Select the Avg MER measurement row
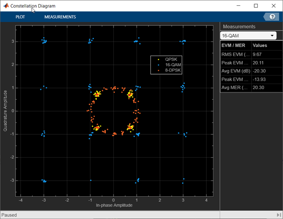The width and height of the screenshot is (283, 219). 235,88
